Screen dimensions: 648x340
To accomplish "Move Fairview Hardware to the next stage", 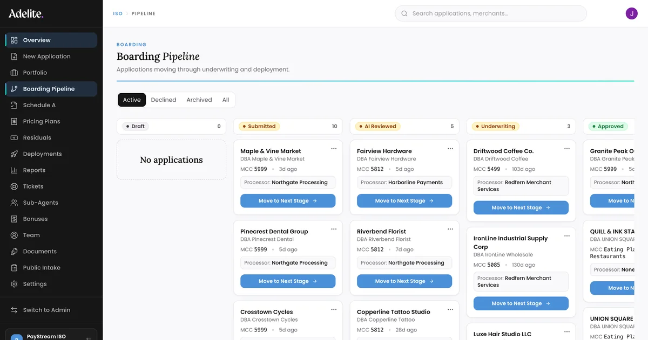I will tap(404, 201).
